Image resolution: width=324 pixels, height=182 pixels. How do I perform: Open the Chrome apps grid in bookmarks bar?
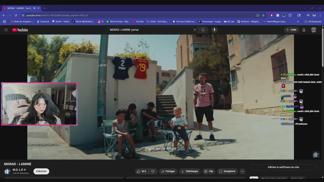[4, 22]
